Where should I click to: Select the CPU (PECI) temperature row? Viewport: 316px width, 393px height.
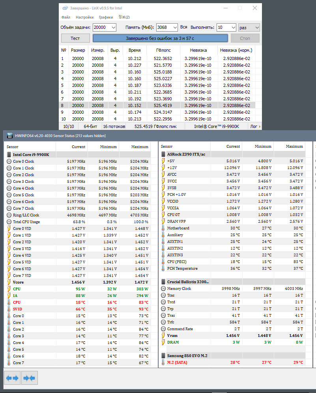tap(233, 261)
